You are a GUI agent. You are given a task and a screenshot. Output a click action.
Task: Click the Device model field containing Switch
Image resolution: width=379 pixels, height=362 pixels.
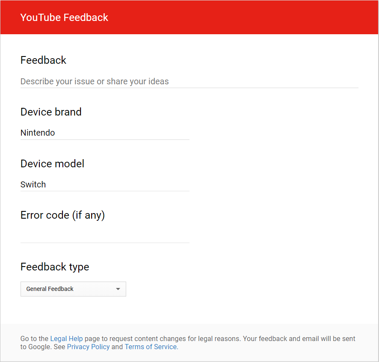tap(105, 184)
